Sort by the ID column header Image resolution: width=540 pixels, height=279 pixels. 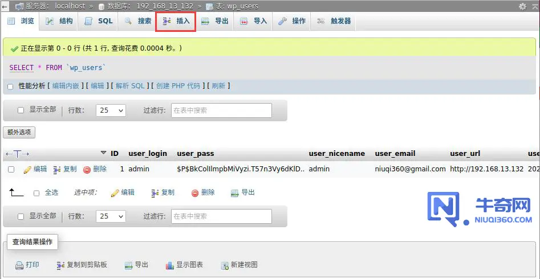coord(115,153)
